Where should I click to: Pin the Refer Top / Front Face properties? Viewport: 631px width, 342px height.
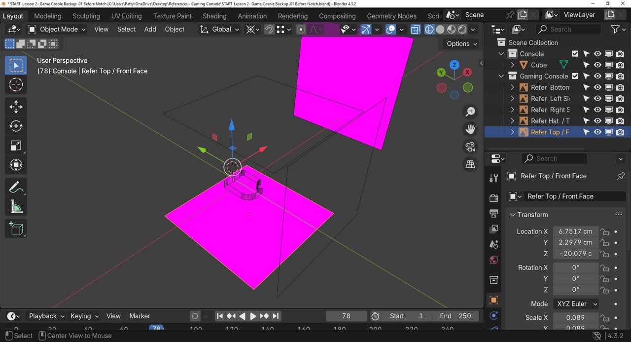(621, 176)
